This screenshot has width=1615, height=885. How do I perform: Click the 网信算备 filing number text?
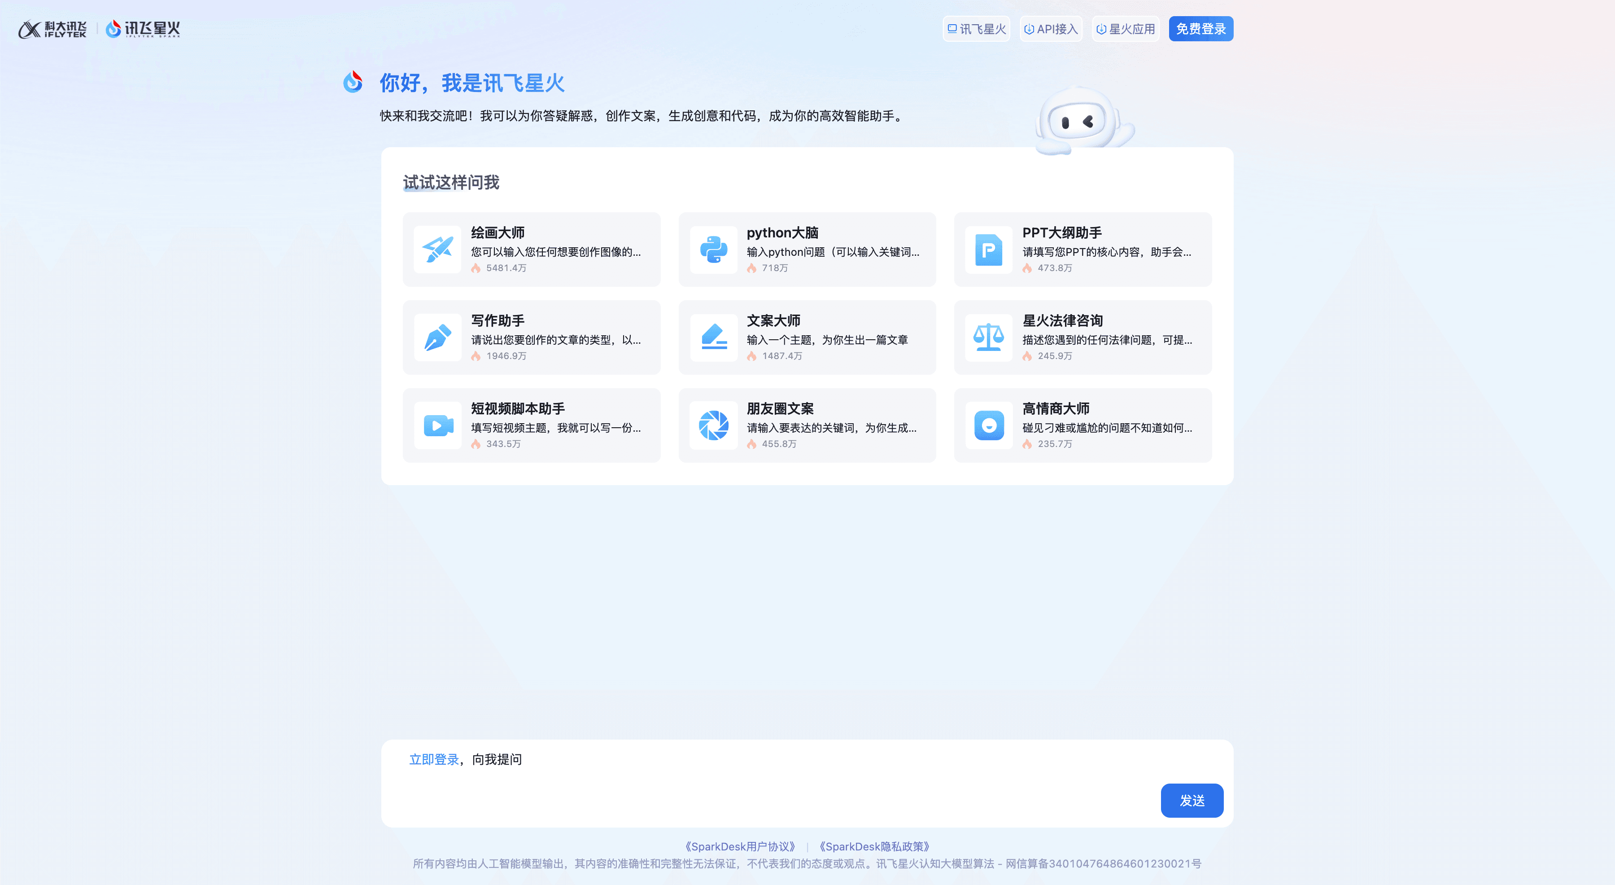coord(1104,863)
